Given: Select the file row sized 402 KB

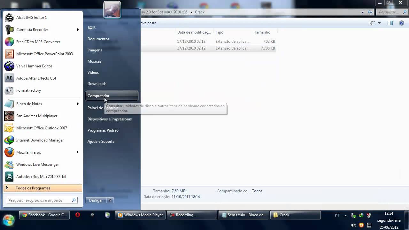Looking at the screenshot, I should point(209,42).
